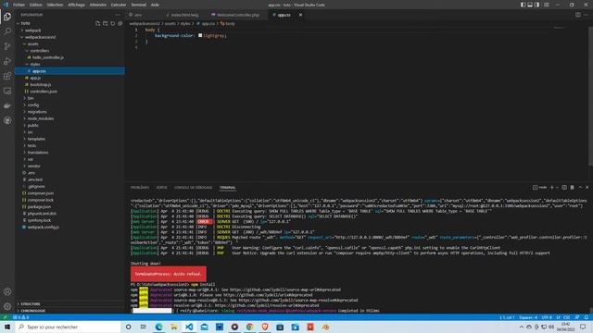
Task: Kill the terminal with trash icon
Action: click(x=573, y=187)
